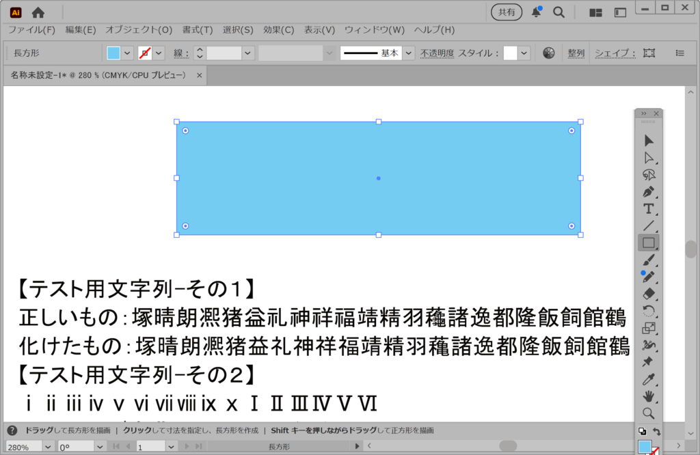Open the notifications bell icon
700x455 pixels.
click(537, 12)
